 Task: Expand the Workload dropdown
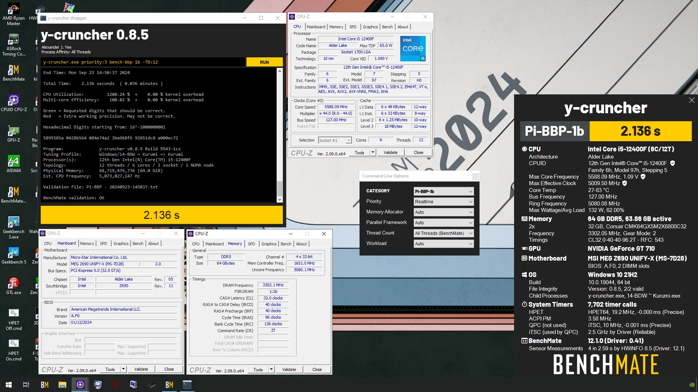point(444,244)
